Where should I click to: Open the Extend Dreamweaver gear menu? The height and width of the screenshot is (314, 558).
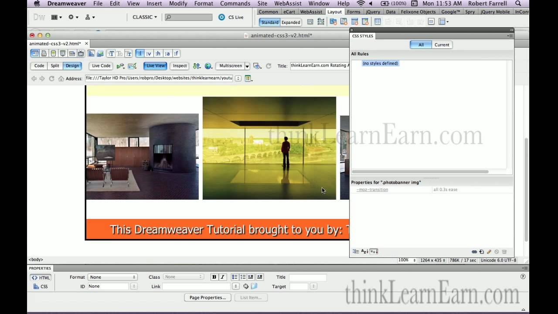point(73,17)
